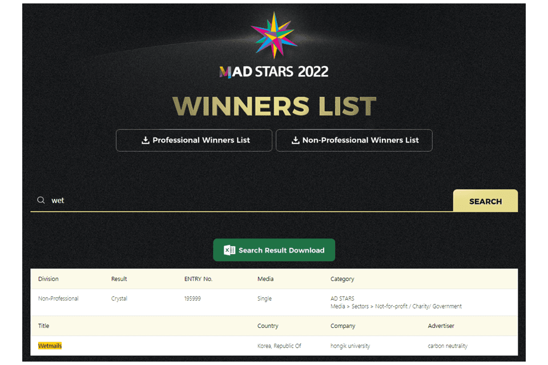548x365 pixels.
Task: Click the hongik university company cell
Action: coord(350,346)
